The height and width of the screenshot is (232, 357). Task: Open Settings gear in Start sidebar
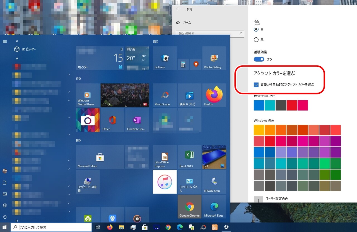point(5,206)
